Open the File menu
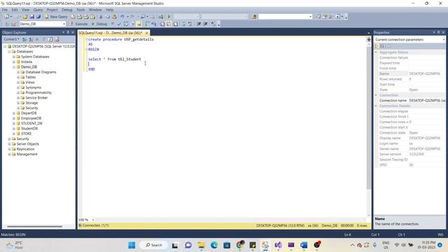Image resolution: width=448 pixels, height=252 pixels. click(x=5, y=10)
